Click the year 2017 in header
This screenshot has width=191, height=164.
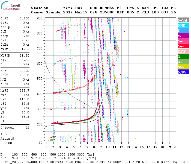(x=68, y=12)
